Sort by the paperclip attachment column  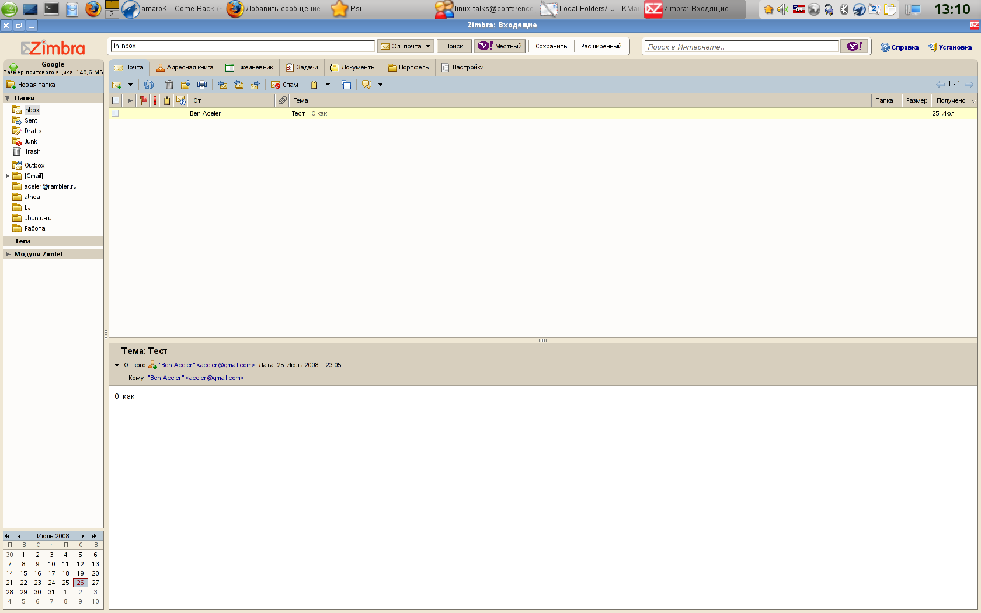coord(282,100)
